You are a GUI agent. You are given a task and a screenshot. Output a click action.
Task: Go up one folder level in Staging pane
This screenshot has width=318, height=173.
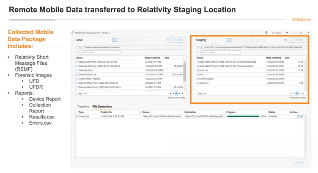click(197, 47)
